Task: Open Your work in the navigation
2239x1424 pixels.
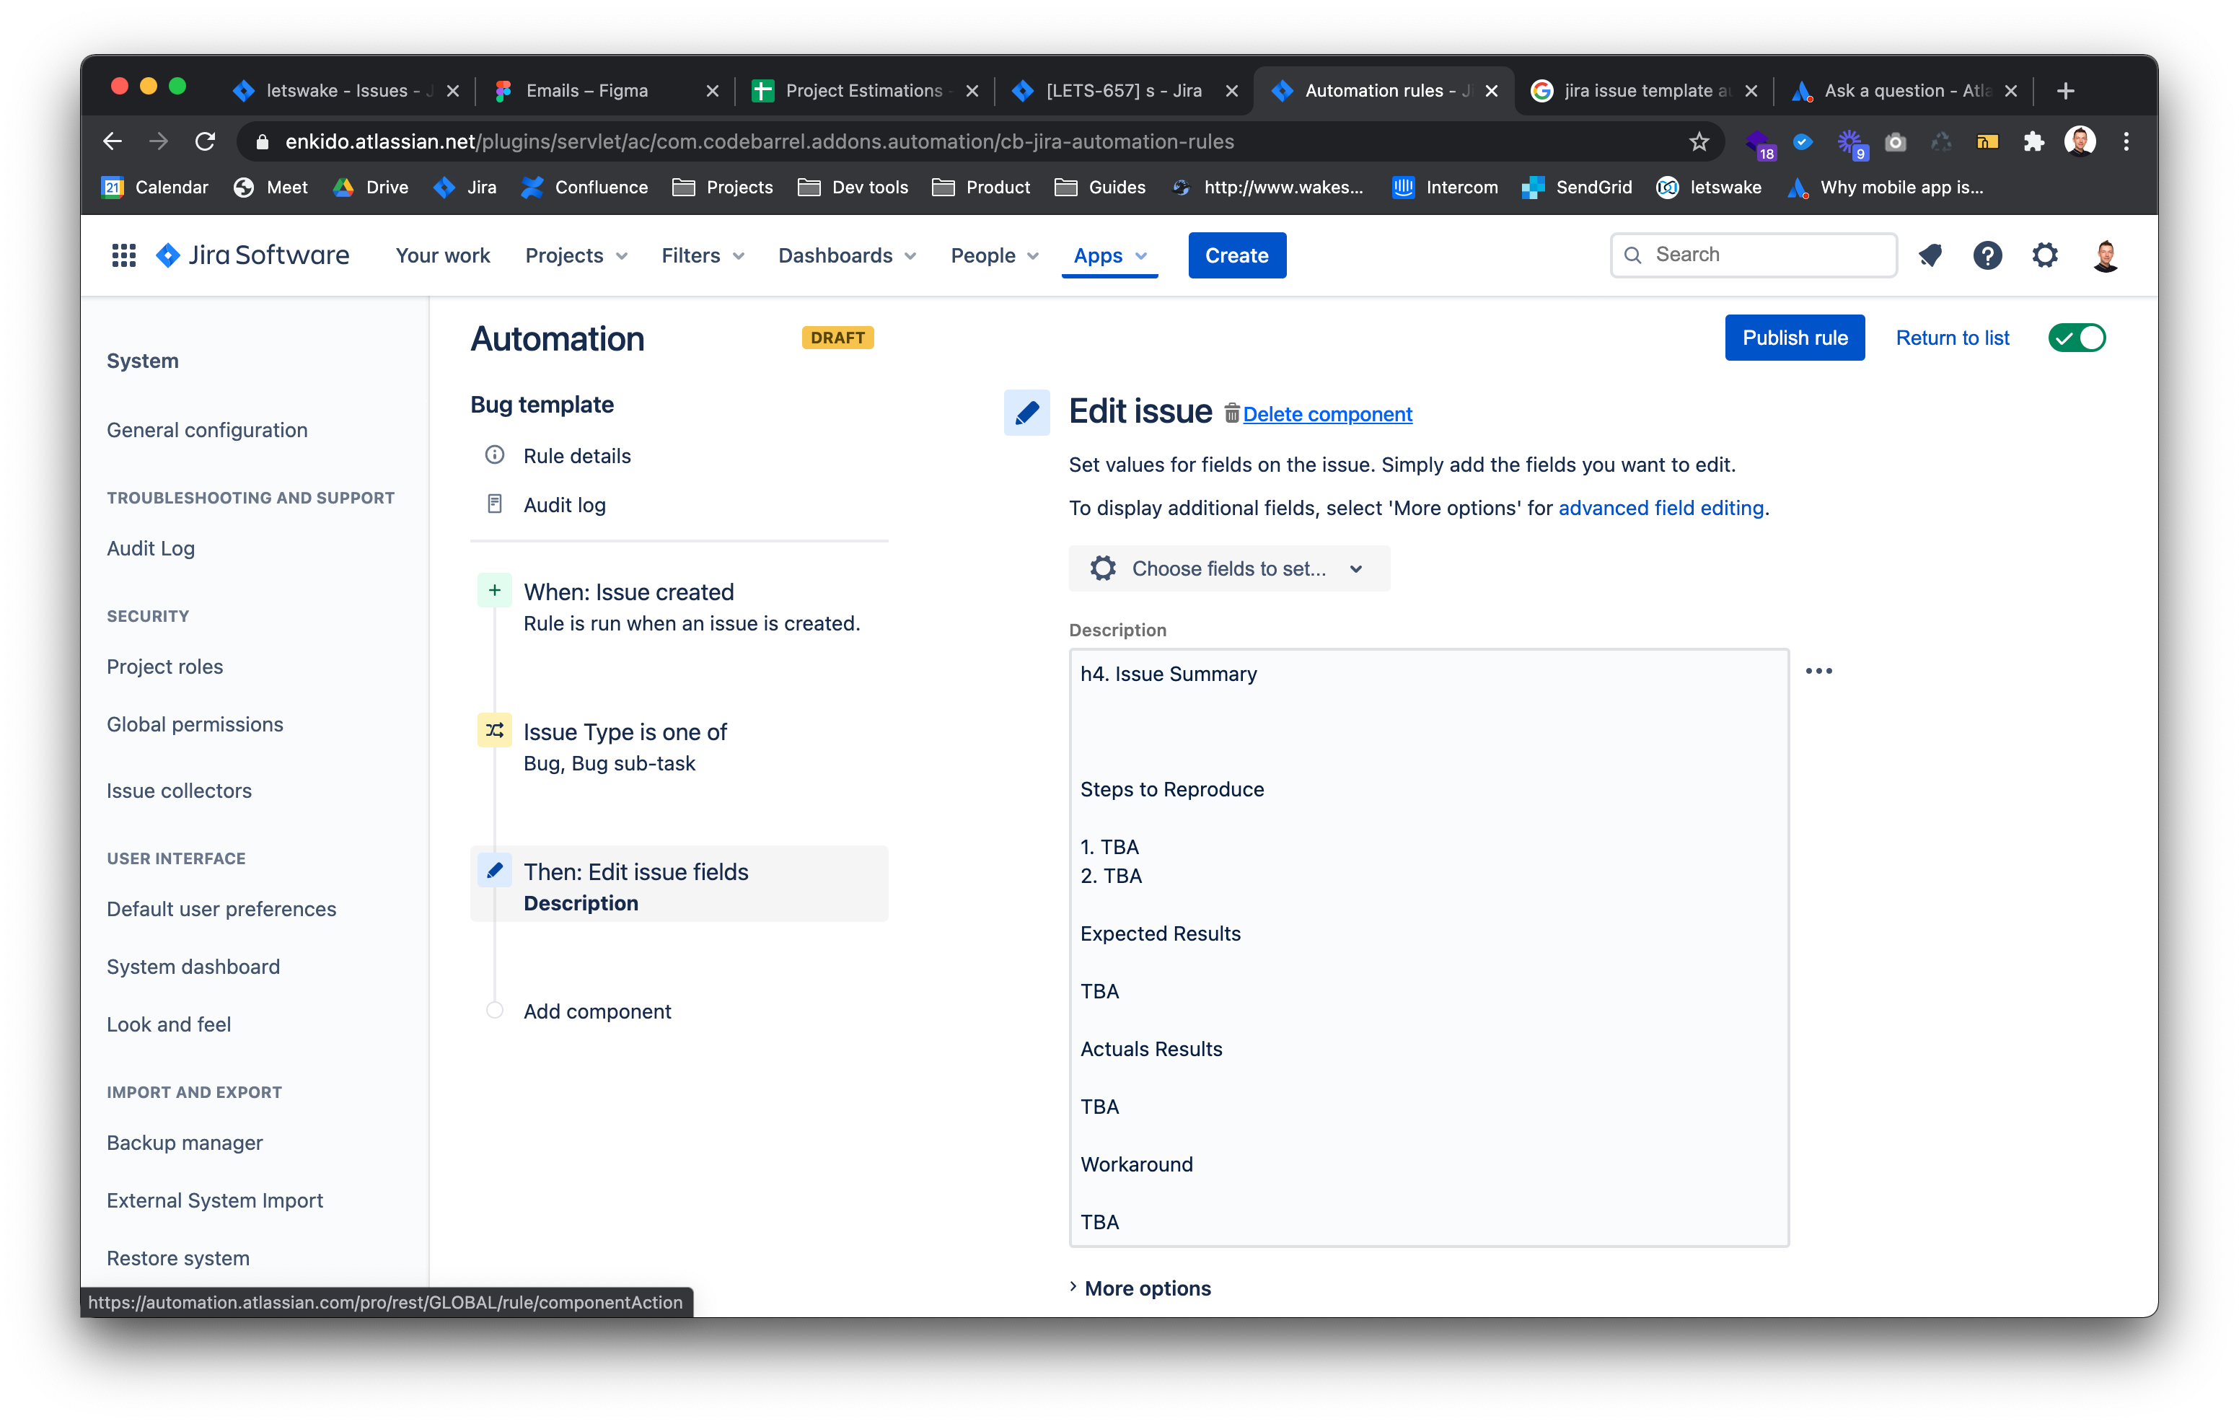Action: click(443, 255)
